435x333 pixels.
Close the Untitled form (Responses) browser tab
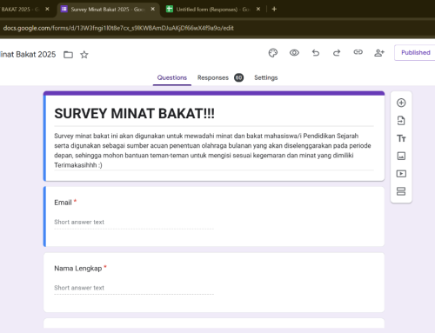tap(258, 9)
